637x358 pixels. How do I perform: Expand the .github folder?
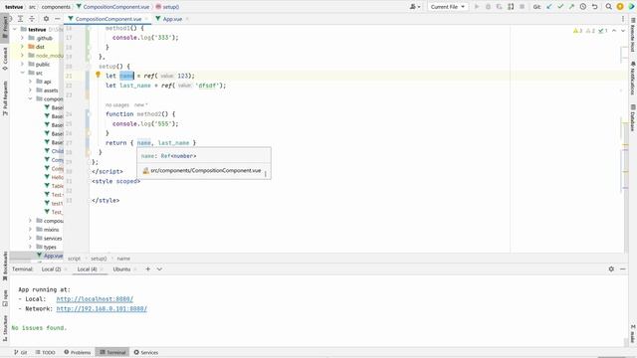(22, 38)
